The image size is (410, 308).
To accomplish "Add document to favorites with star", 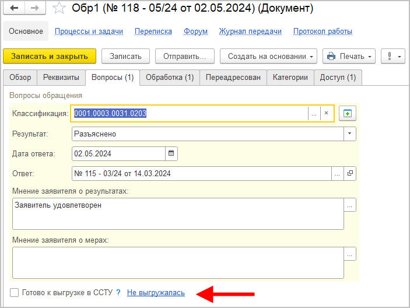I will [x=59, y=8].
